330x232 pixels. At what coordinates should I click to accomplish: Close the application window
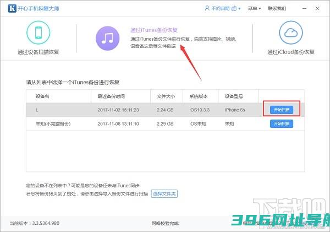coord(317,8)
